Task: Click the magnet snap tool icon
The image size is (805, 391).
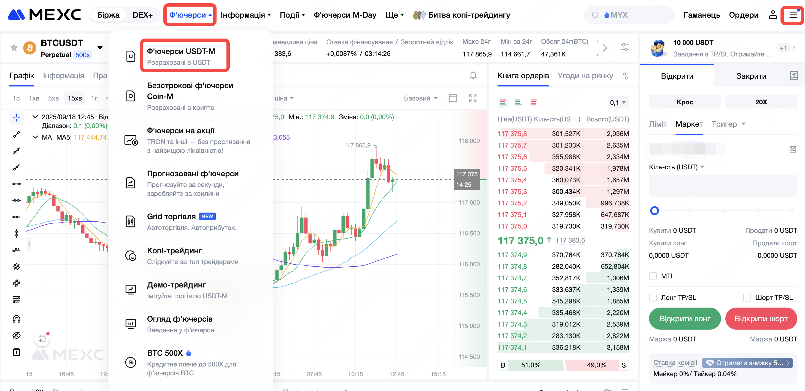Action: click(16, 319)
